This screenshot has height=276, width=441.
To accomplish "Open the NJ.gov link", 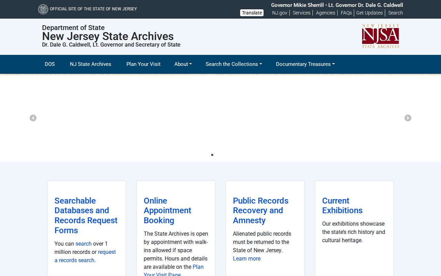I will (280, 13).
